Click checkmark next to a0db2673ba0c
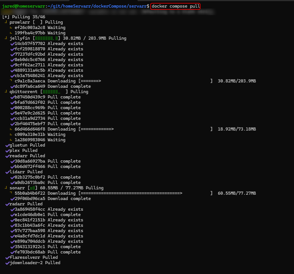Viewport: 294px width, 274px height. coord(13,183)
